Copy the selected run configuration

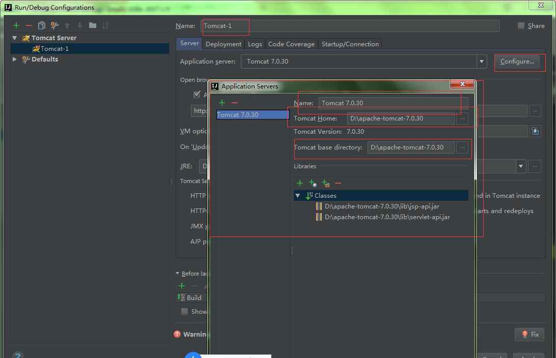41,25
